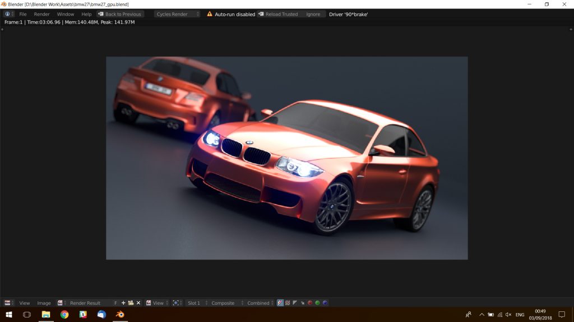Screen dimensions: 574x322
Task: Toggle blue channel display
Action: [x=325, y=302]
